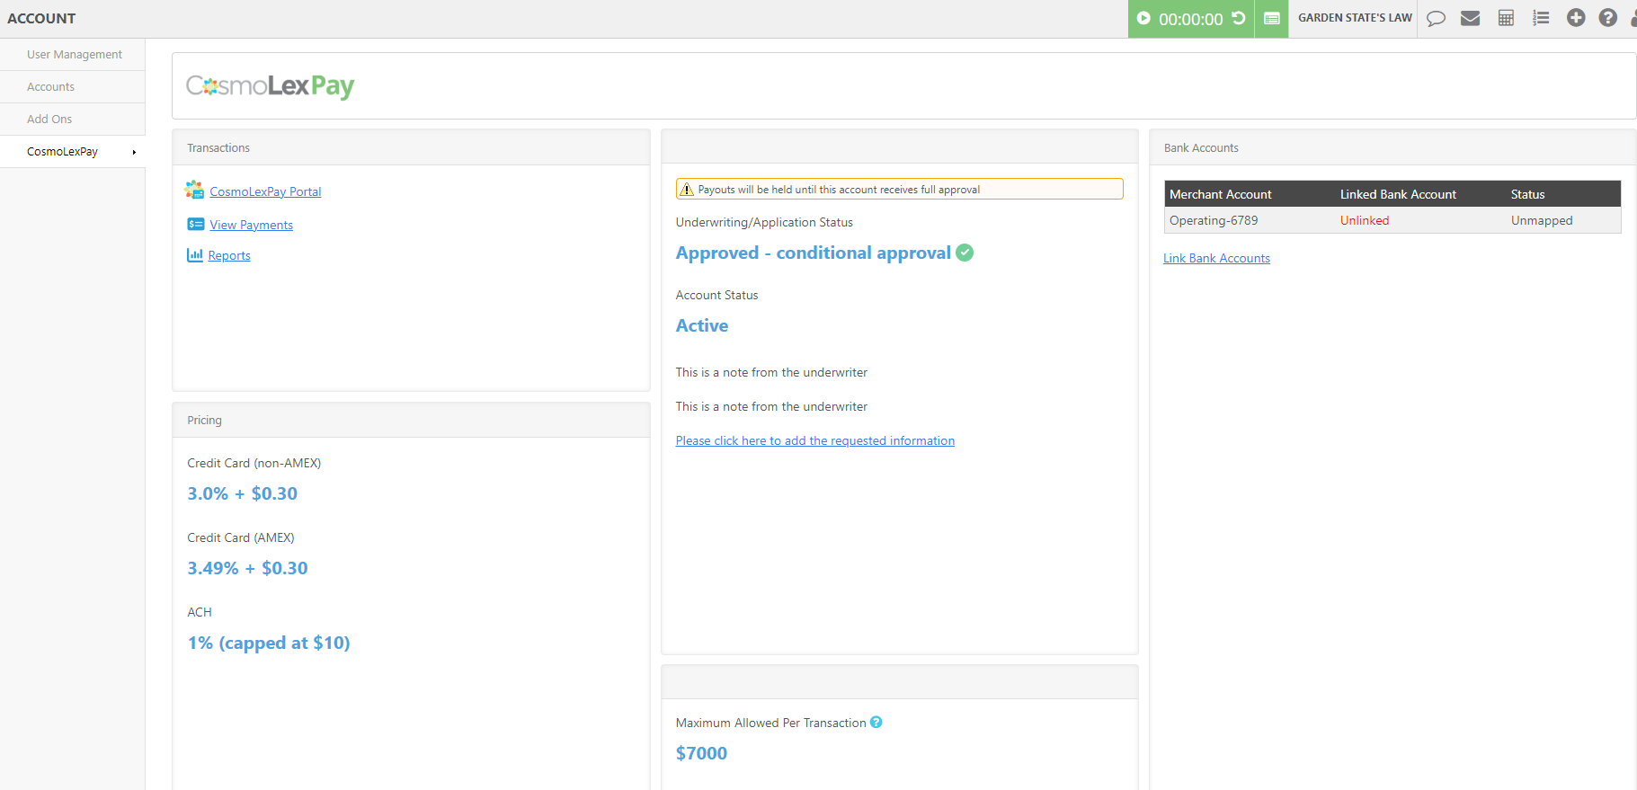
Task: Open the View Payments link
Action: click(252, 225)
